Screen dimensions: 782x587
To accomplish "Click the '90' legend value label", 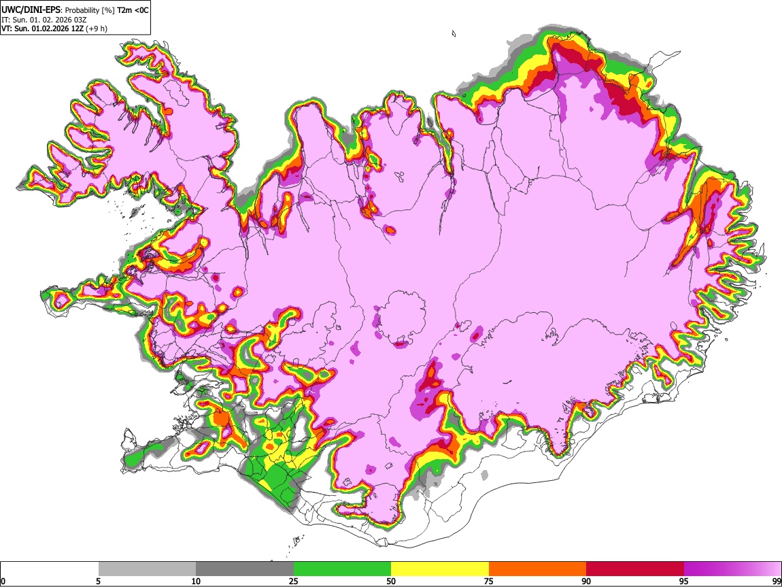I will coord(586,582).
